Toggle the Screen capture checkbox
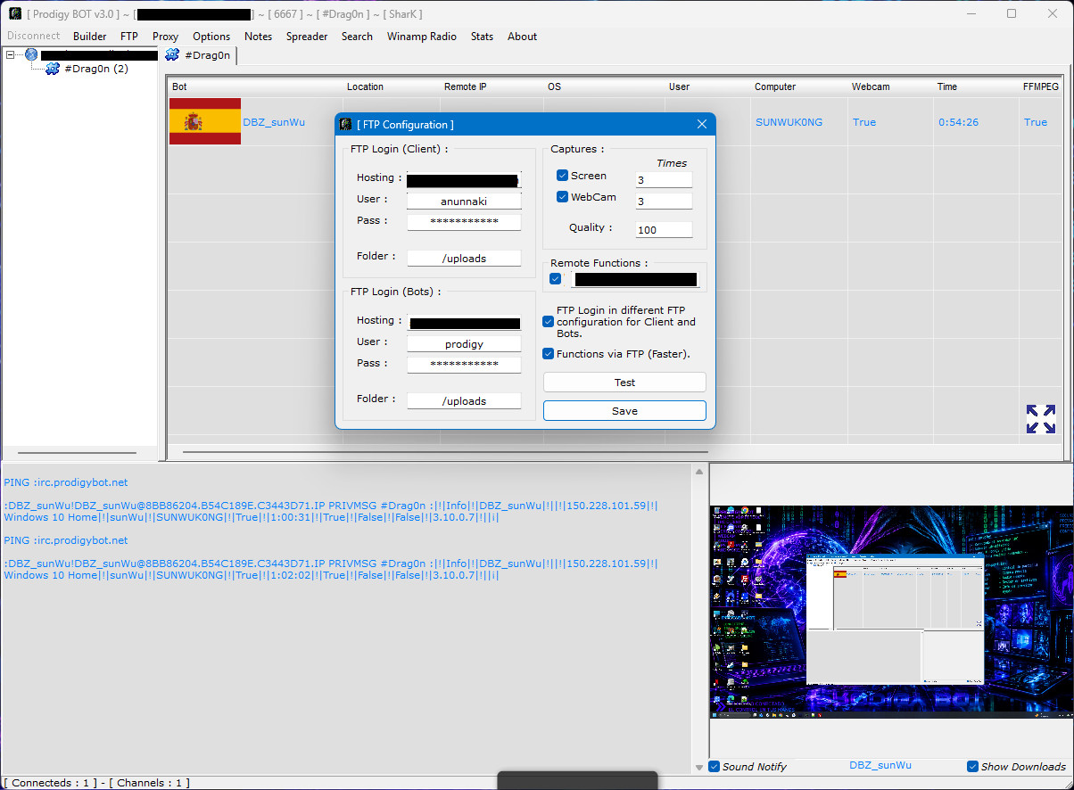The image size is (1074, 790). 562,176
